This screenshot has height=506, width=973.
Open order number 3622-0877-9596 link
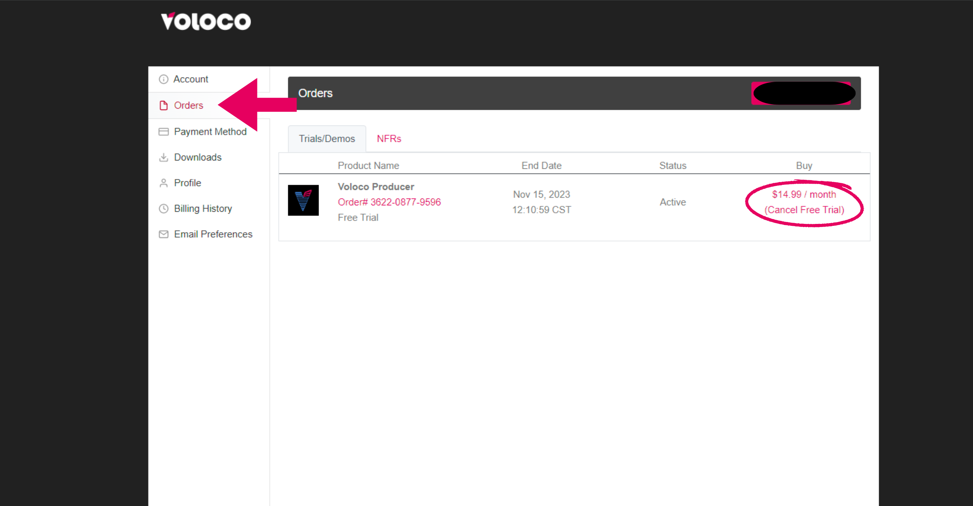click(x=389, y=202)
